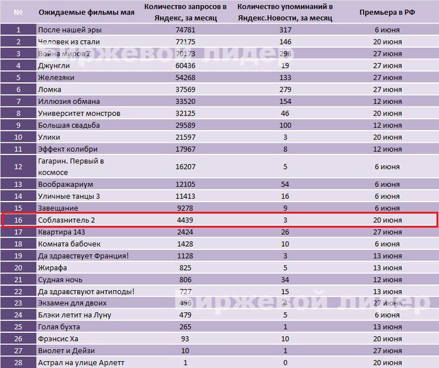The height and width of the screenshot is (368, 439).
Task: Click the query count 29589
Action: tap(185, 125)
